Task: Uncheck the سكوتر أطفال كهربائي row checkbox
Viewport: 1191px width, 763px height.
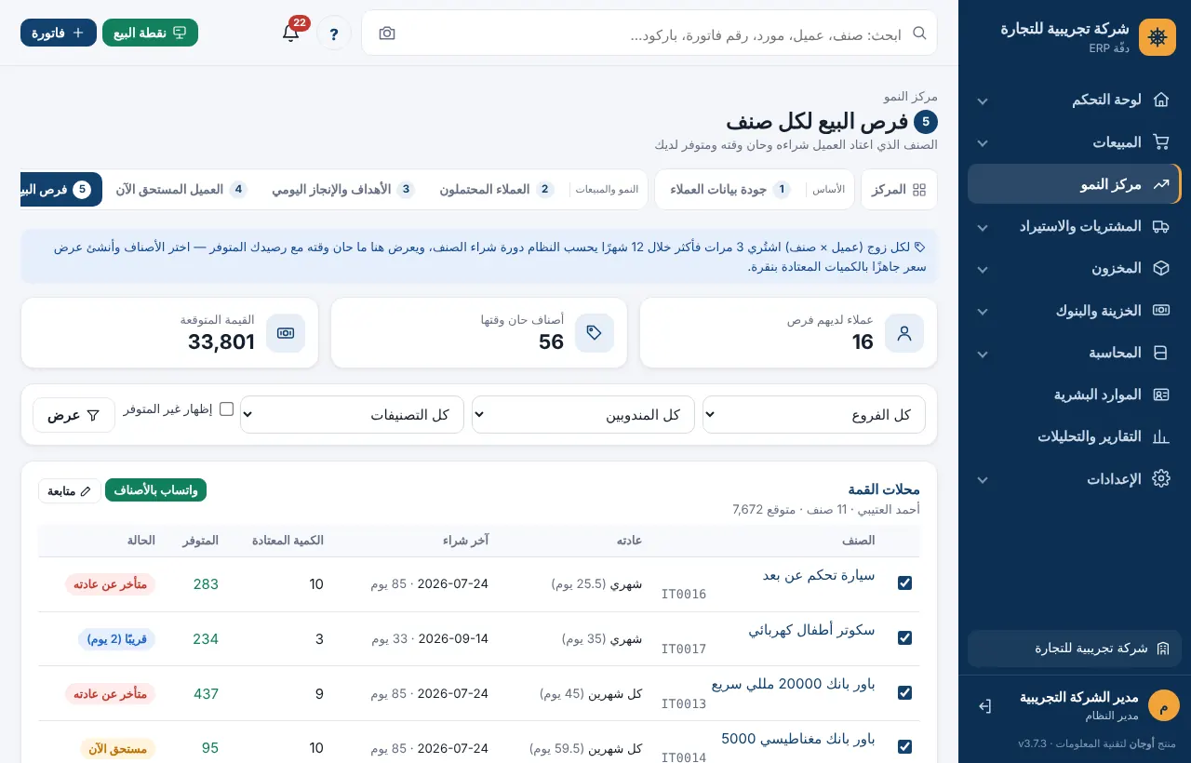Action: pyautogui.click(x=904, y=638)
